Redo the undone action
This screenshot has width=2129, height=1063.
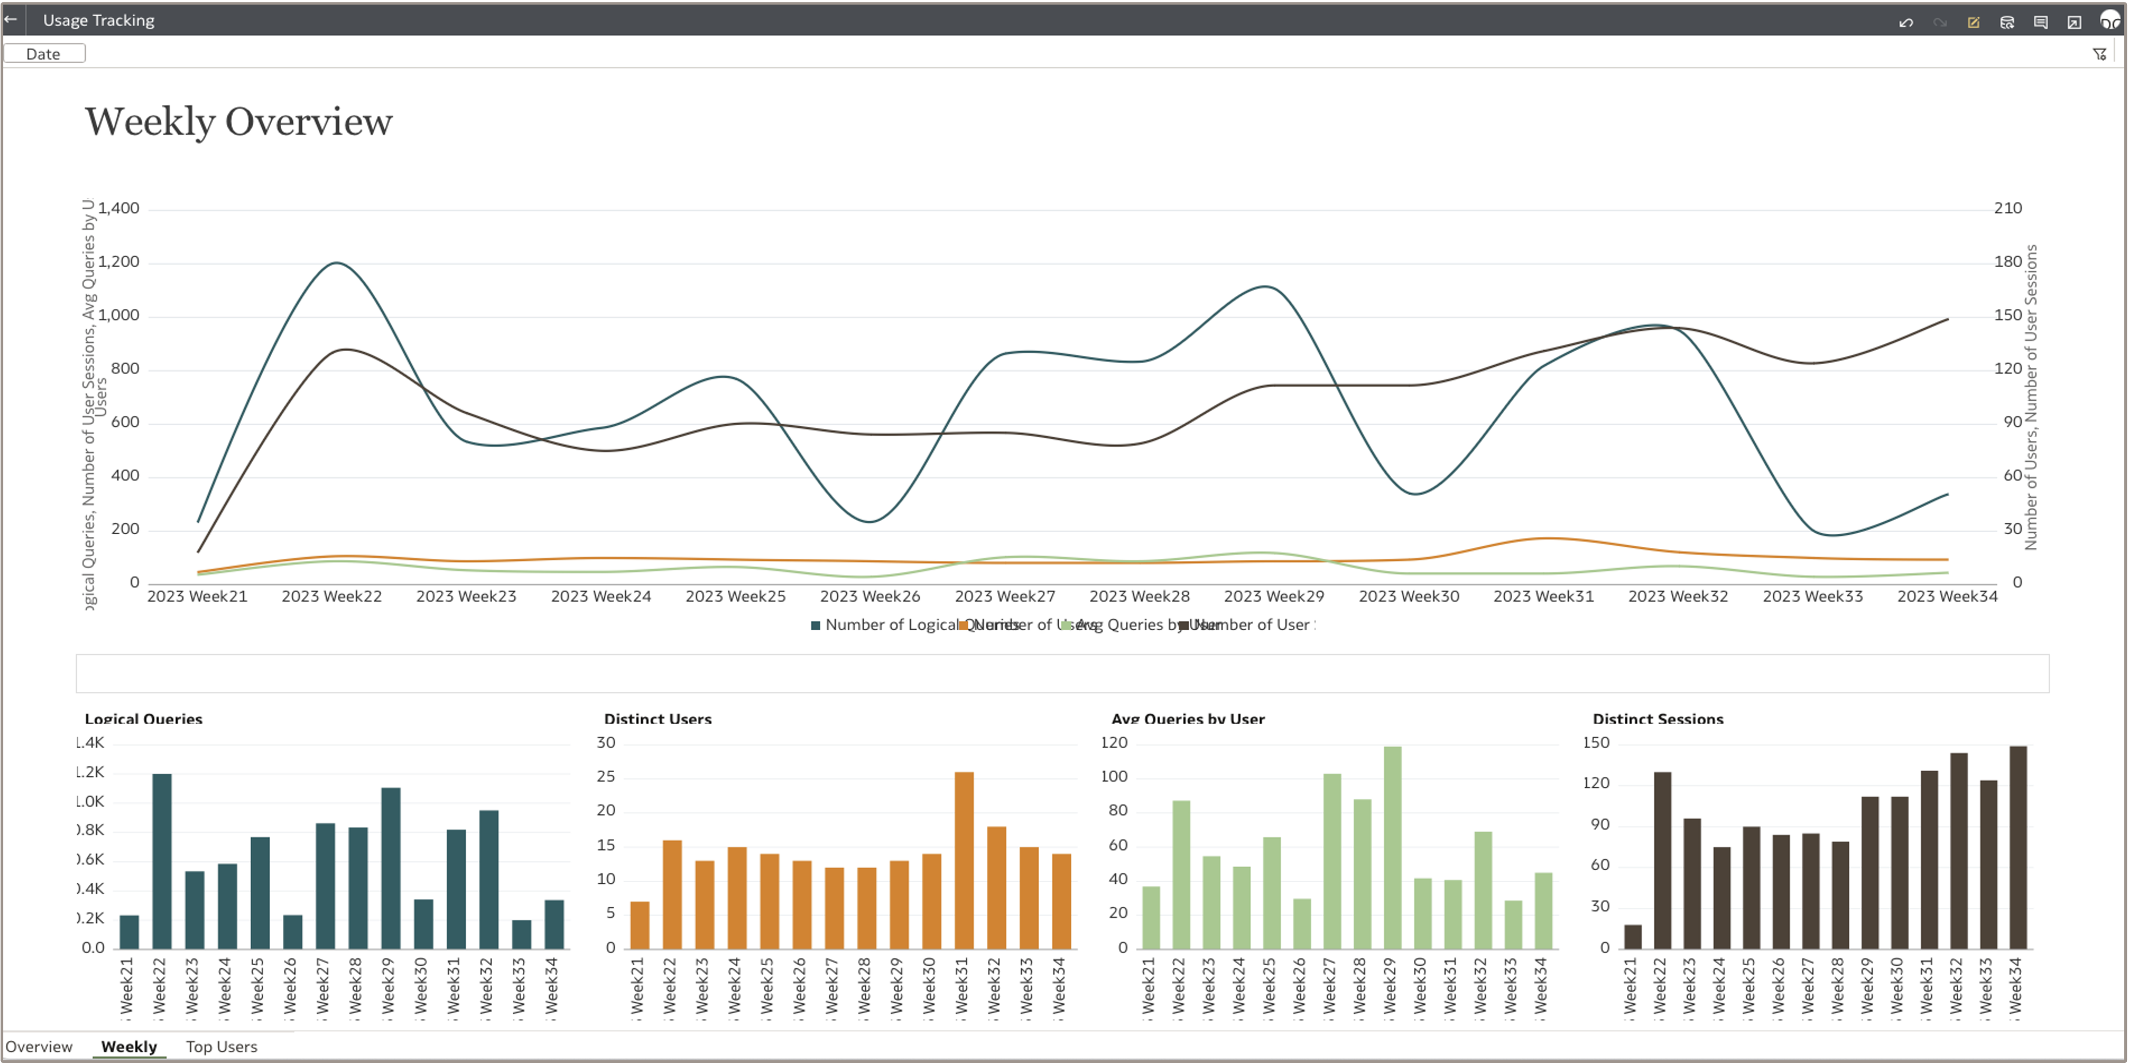1940,21
